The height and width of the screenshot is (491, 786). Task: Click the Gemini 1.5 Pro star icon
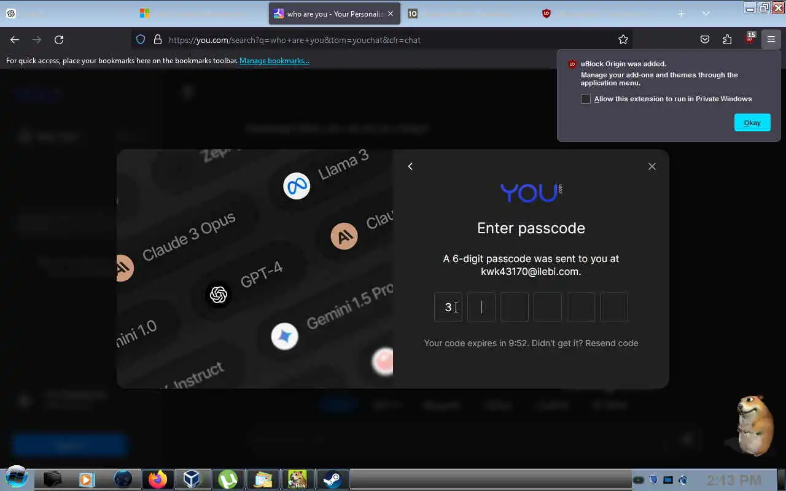284,336
